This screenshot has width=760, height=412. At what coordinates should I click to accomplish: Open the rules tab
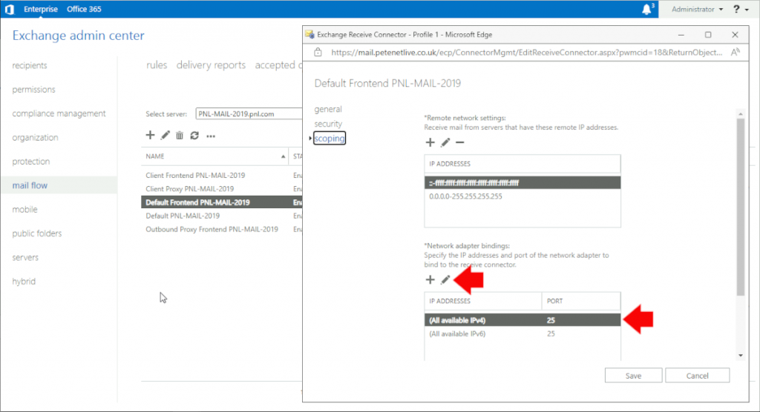pos(157,65)
